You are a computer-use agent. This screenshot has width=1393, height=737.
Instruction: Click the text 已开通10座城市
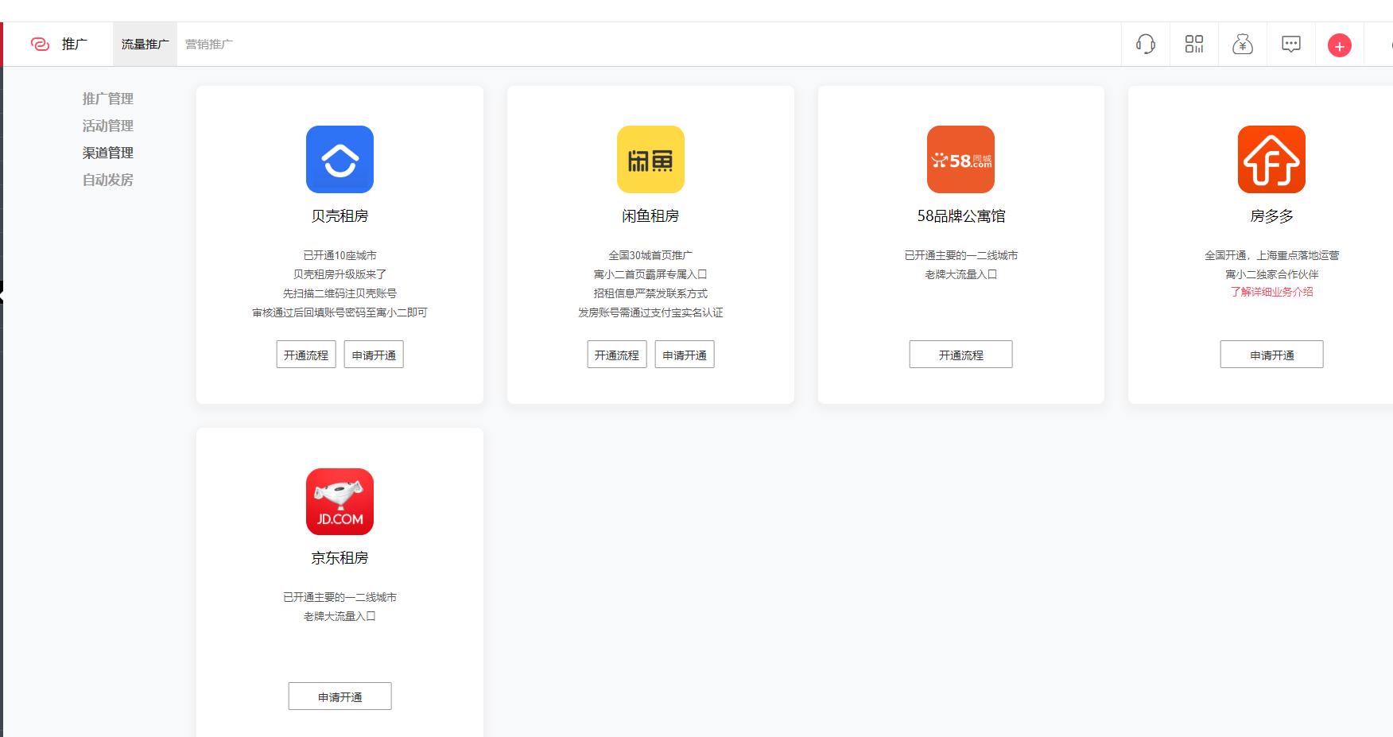click(x=340, y=255)
